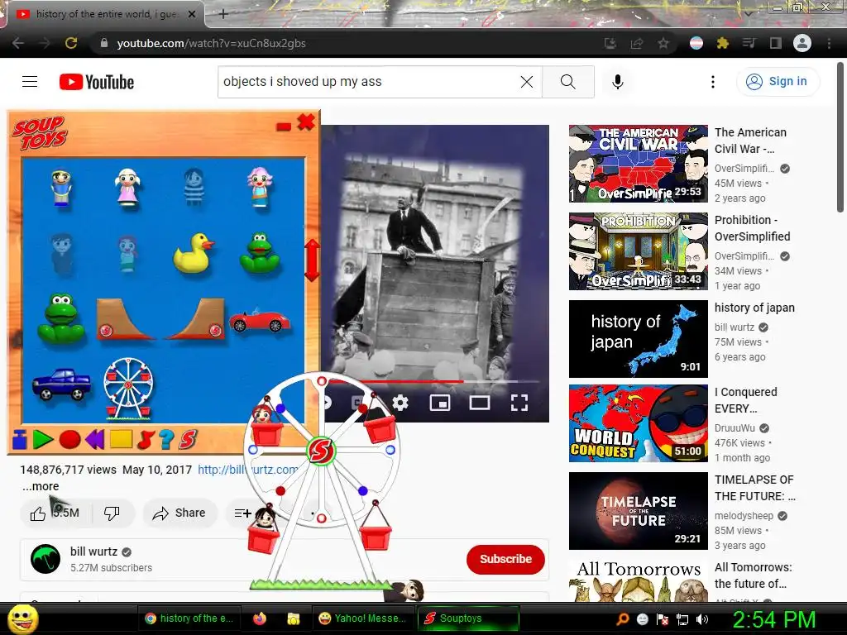
Task: Select the yellow rubber duck toy in Soup Toys
Action: coord(193,253)
